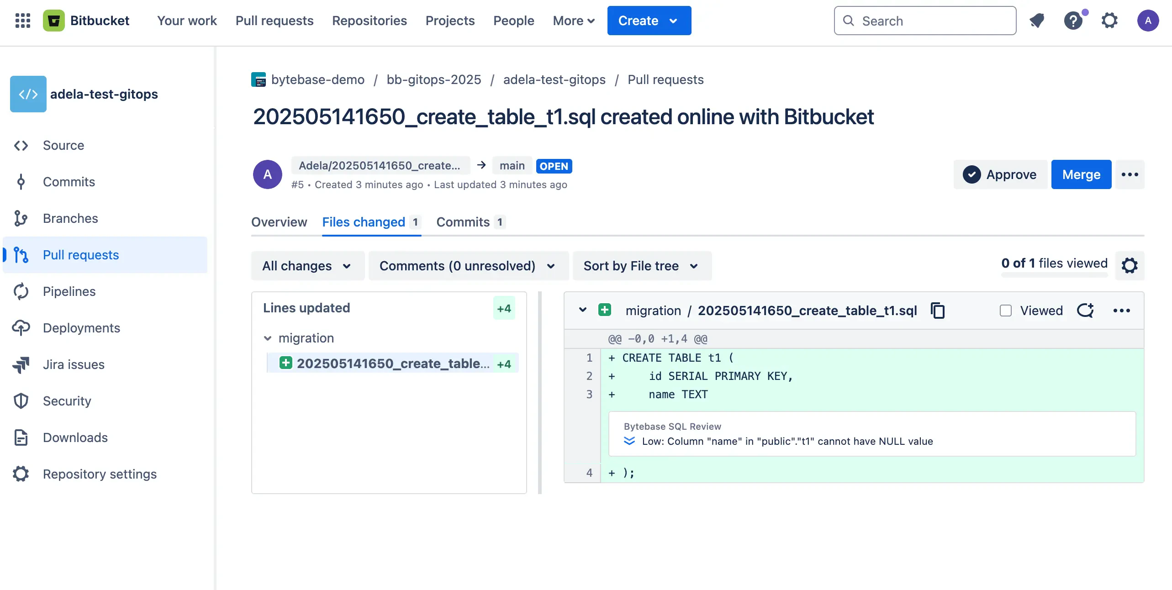Open the help question mark icon
Screen dimensions: 1172x590
tap(1073, 21)
